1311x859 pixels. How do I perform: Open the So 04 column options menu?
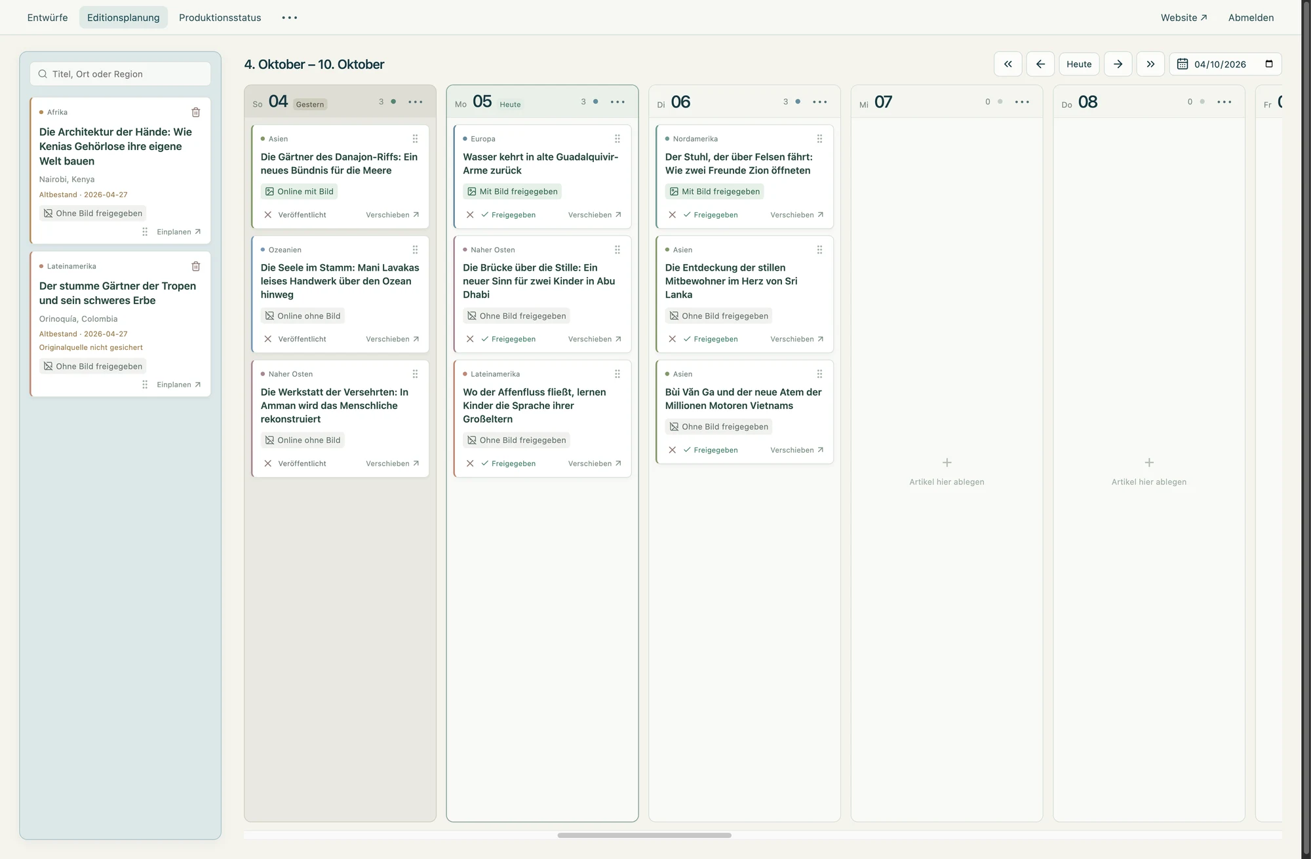(x=416, y=102)
